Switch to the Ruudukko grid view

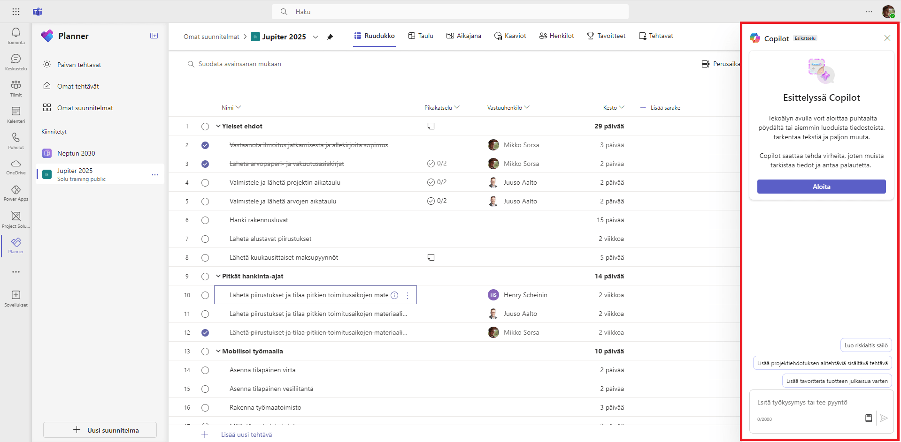click(x=374, y=36)
